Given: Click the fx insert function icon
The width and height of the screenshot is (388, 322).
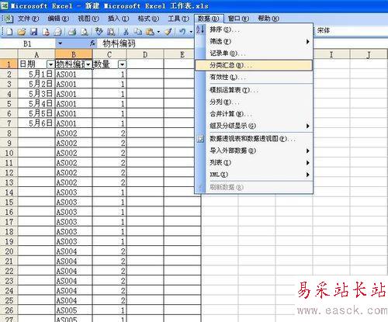Looking at the screenshot, I should pyautogui.click(x=92, y=43).
